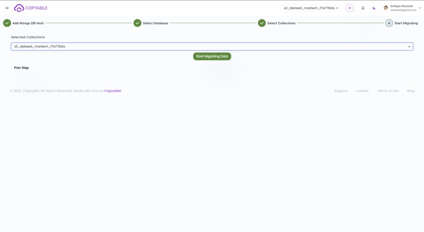Click Start Migrating Data button
This screenshot has height=232, width=424.
click(x=212, y=56)
